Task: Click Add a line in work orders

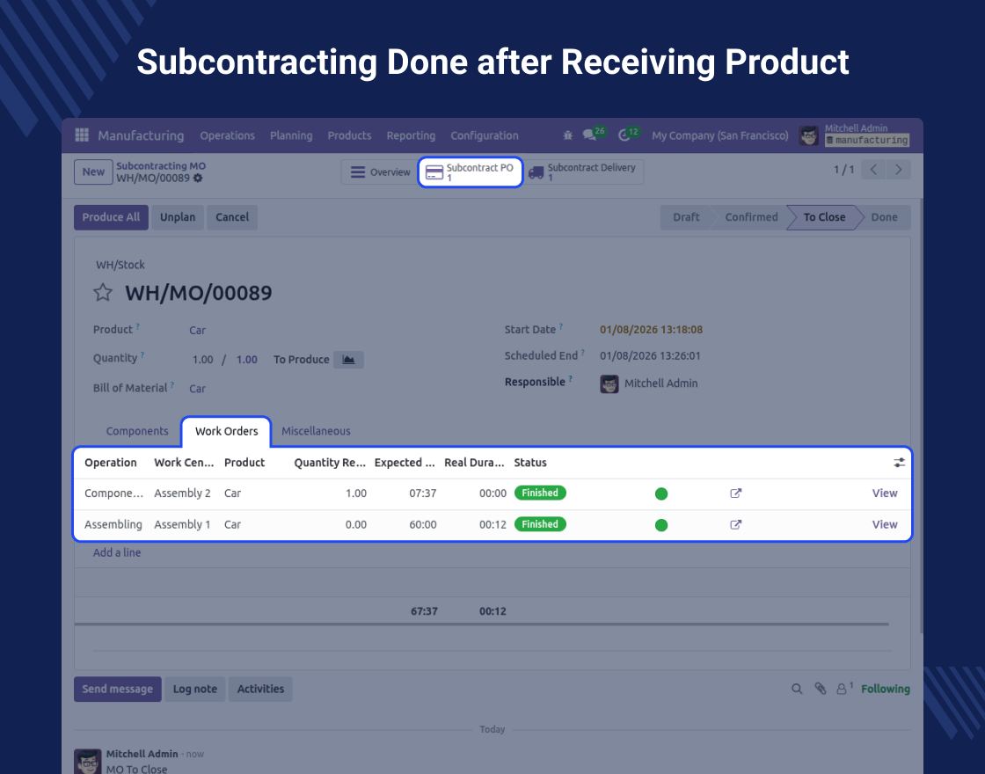Action: click(x=117, y=553)
